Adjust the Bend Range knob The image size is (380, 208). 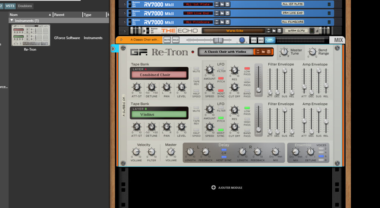pyautogui.click(x=313, y=52)
